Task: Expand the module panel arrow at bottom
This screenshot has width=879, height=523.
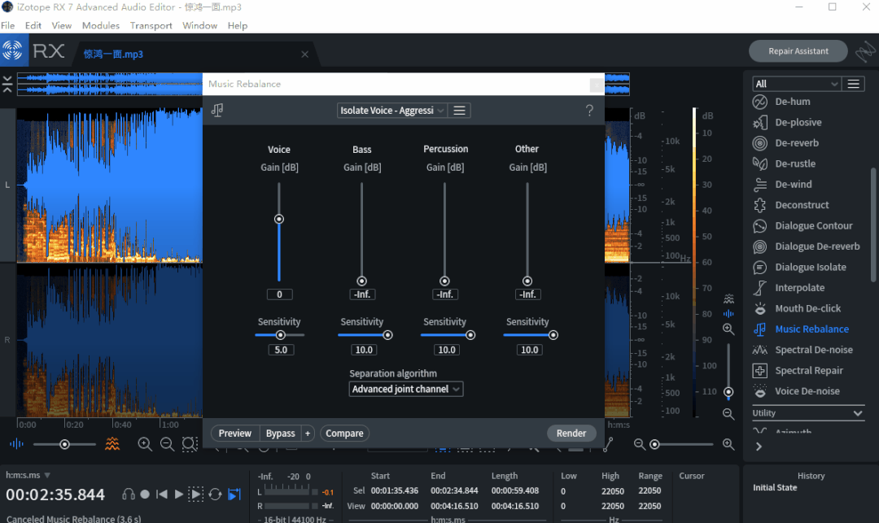Action: pos(759,447)
